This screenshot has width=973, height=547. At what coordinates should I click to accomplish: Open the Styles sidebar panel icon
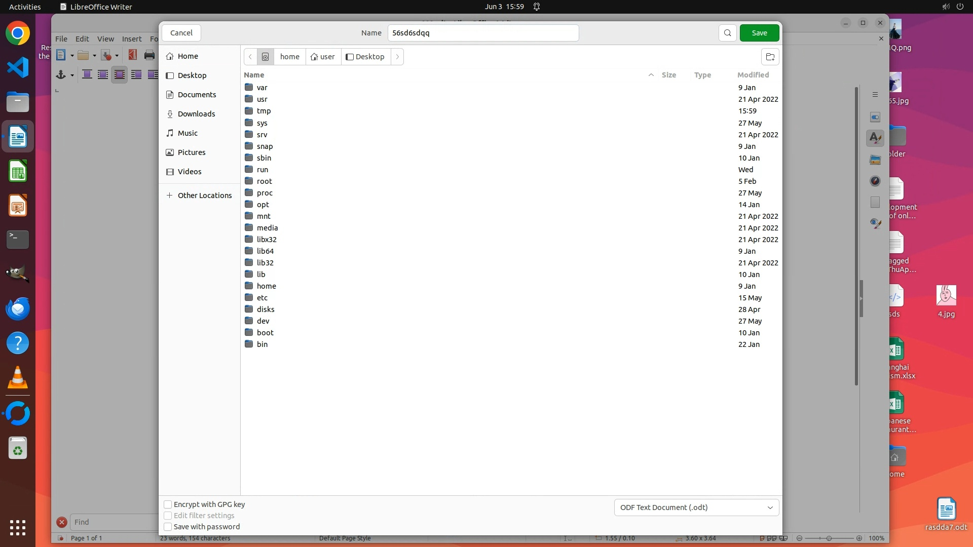coord(875,138)
